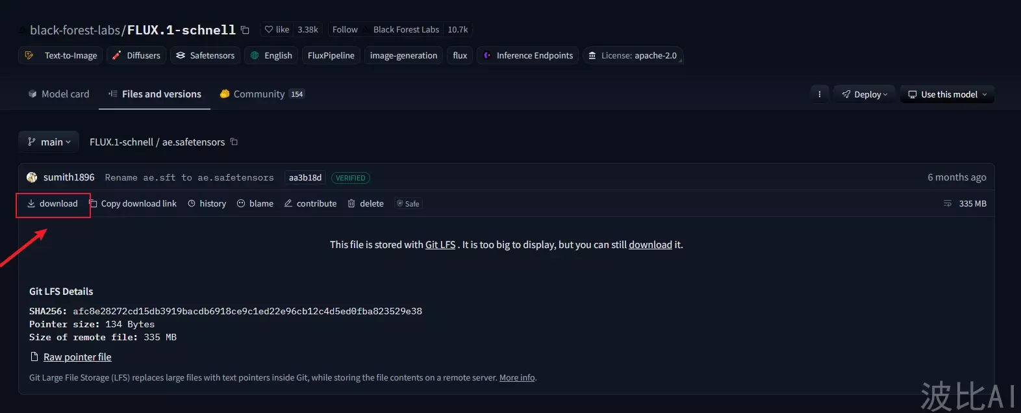Image resolution: width=1021 pixels, height=413 pixels.
Task: Open the Git LFS link
Action: [440, 245]
